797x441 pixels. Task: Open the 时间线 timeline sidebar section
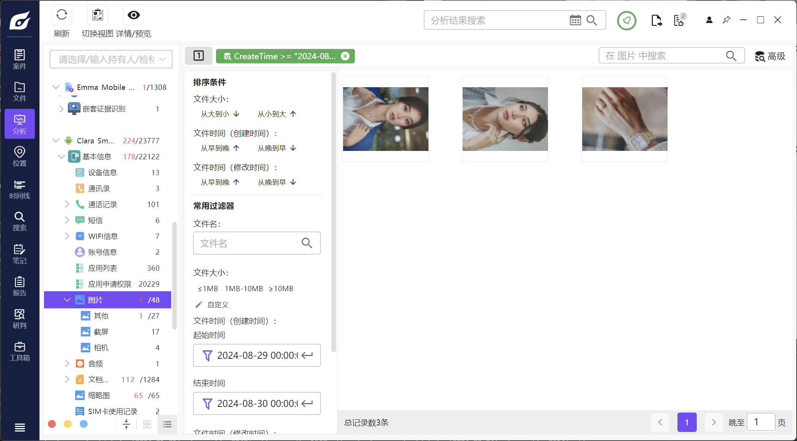click(x=20, y=189)
